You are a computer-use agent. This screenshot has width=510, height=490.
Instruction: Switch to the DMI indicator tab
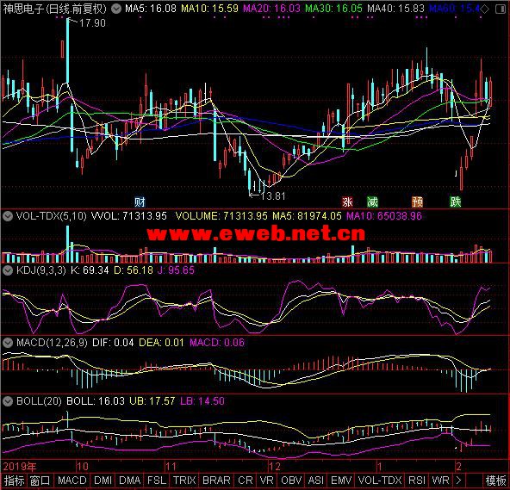(x=103, y=481)
